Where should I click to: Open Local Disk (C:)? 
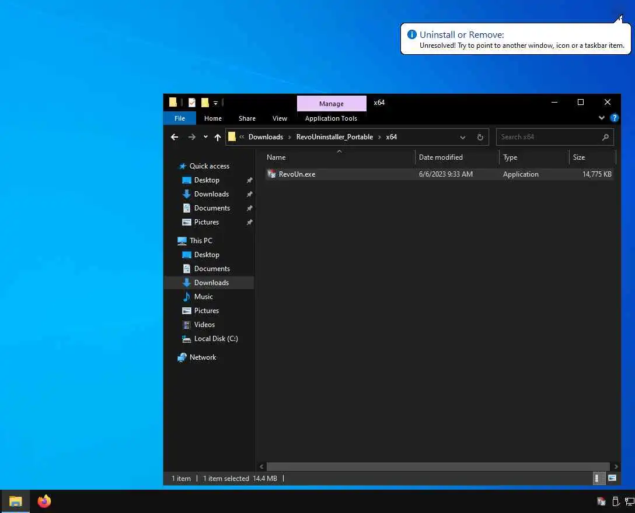point(216,339)
